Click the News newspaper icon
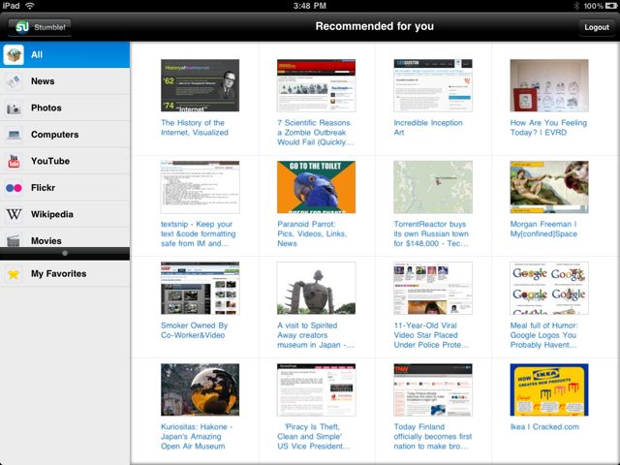 pyautogui.click(x=14, y=81)
